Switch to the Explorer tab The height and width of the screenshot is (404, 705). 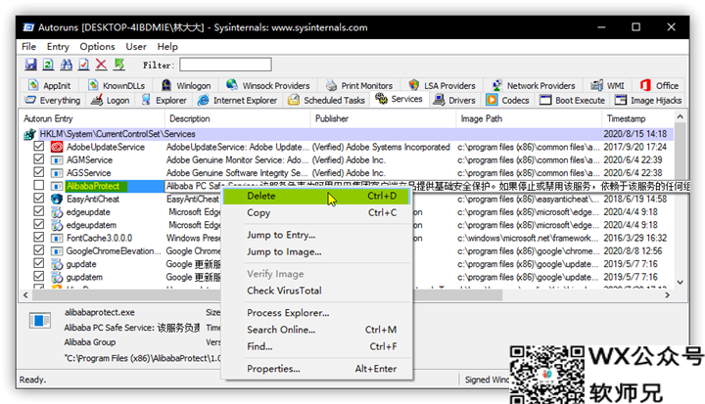(164, 100)
